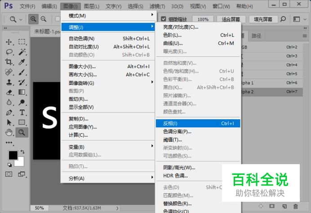Create new channel icon
Screen dimensions: 311x213
(x=284, y=206)
